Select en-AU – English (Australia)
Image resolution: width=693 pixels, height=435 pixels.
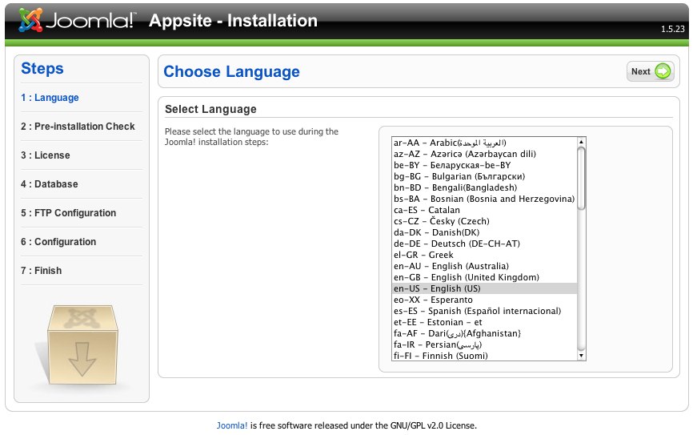[x=484, y=266]
